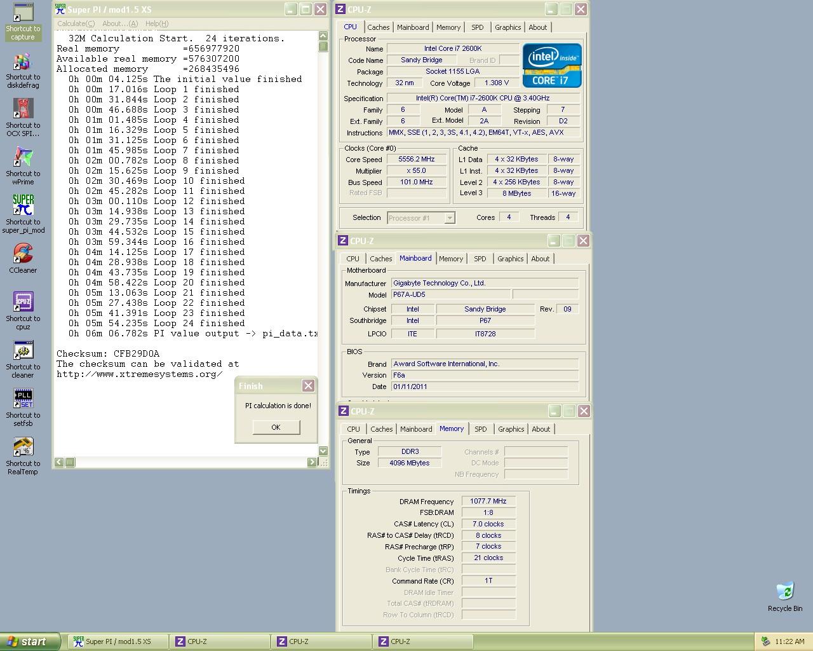Open the CCleaner desktop icon
This screenshot has width=813, height=651.
coord(23,259)
